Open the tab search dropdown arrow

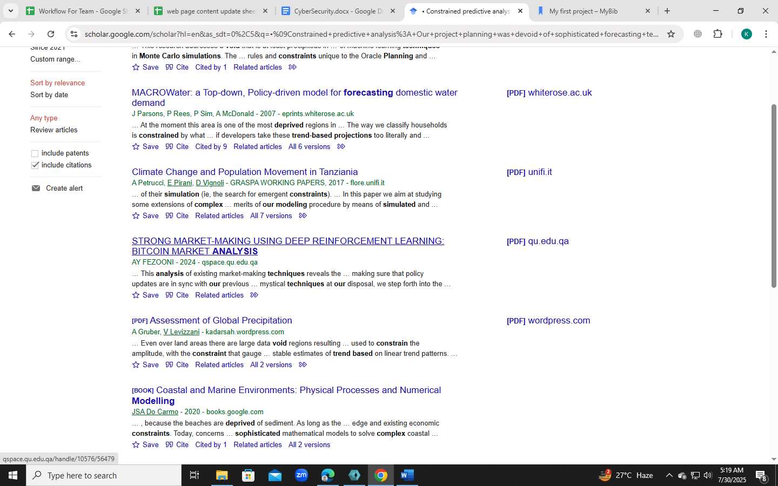click(10, 11)
